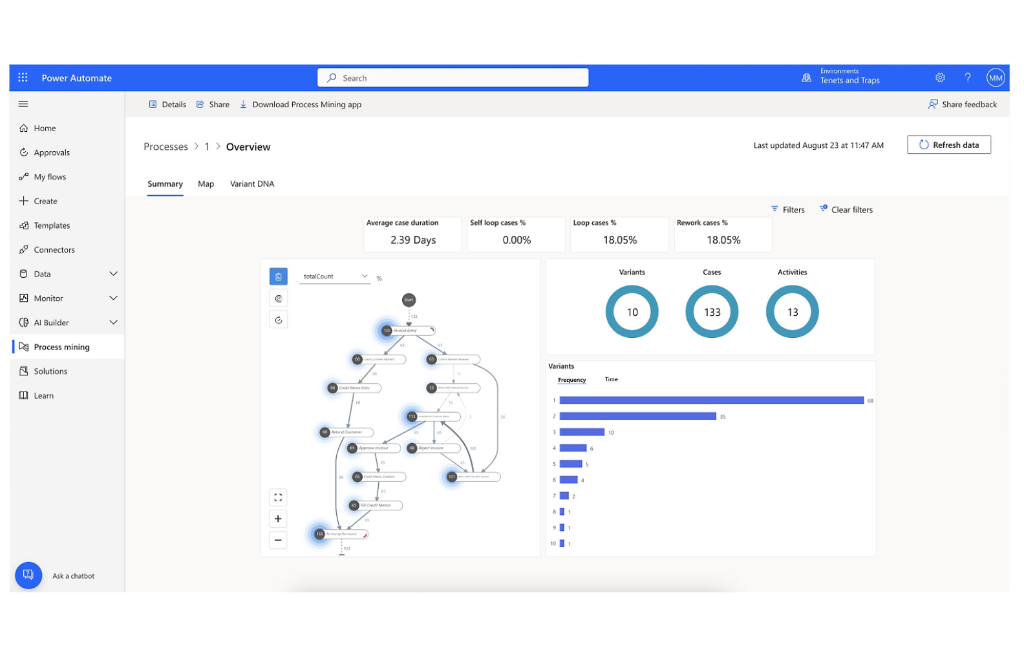Image resolution: width=1024 pixels, height=646 pixels.
Task: Expand the AI Builder section chevron
Action: click(x=114, y=322)
